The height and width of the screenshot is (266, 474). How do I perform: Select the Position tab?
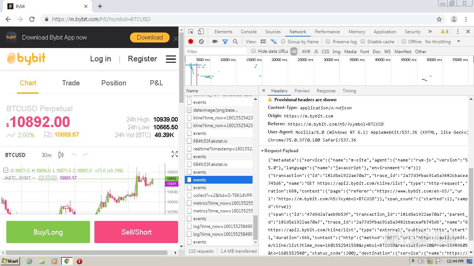(x=114, y=83)
